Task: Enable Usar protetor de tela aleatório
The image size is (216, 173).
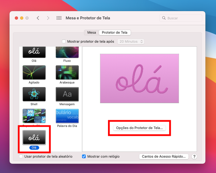Action: pos(21,156)
